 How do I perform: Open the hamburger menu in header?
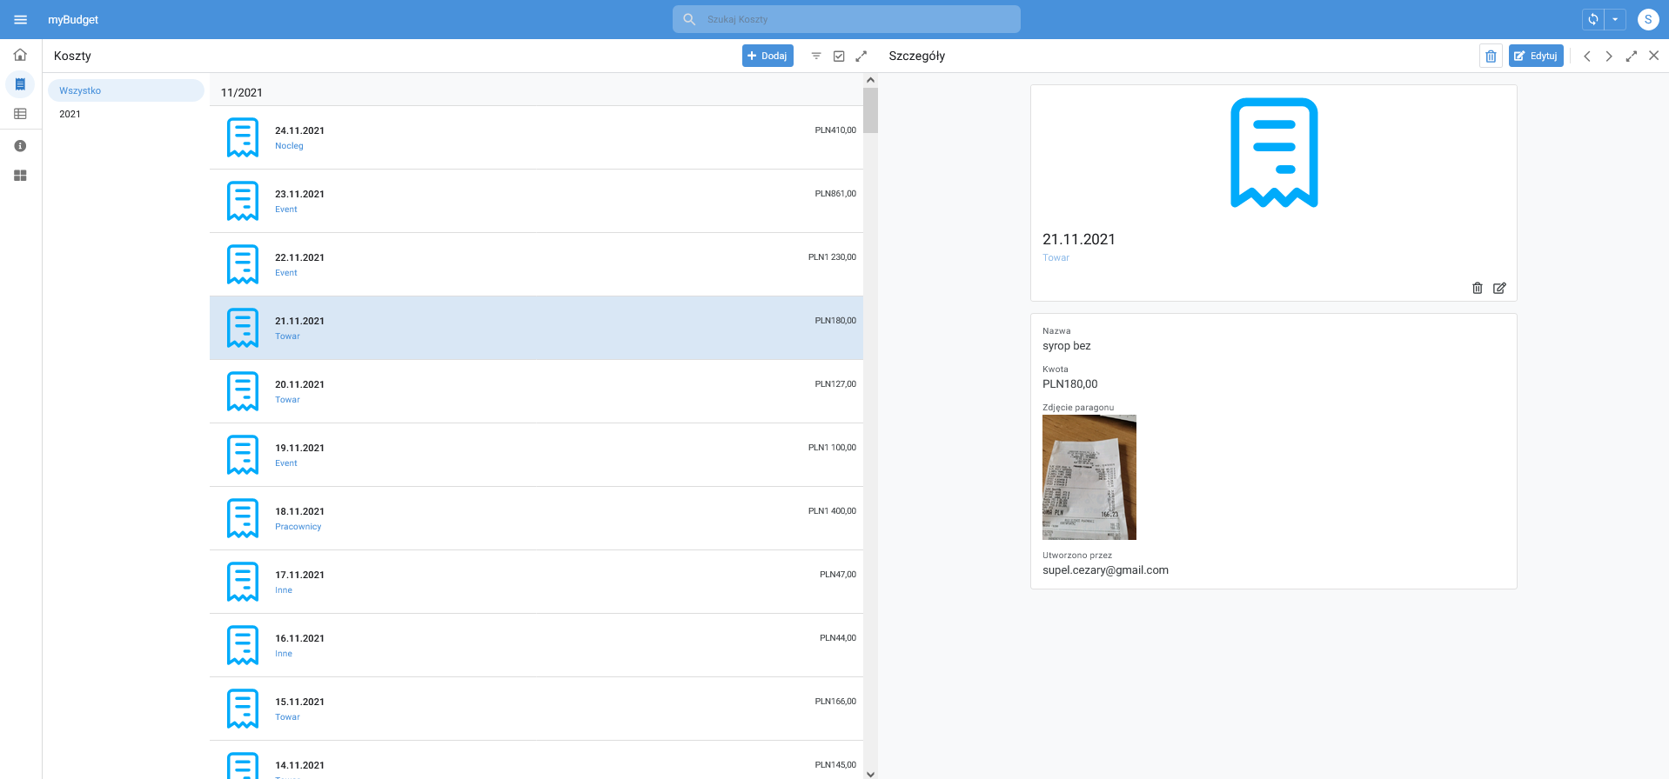(20, 19)
